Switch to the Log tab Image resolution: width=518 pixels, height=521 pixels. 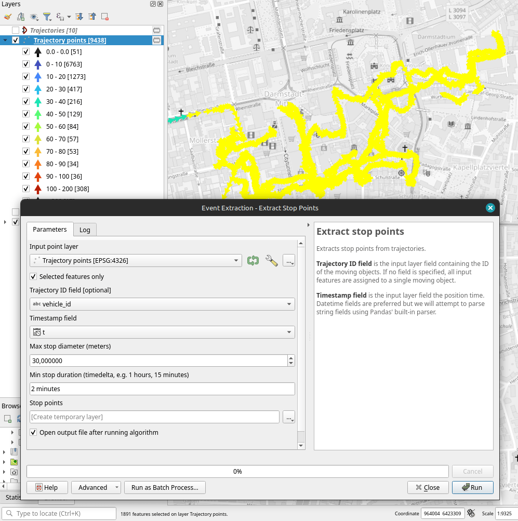[85, 230]
